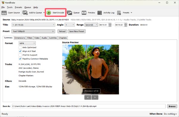Launch the Preview film icon
This screenshot has width=179, height=117.
pyautogui.click(x=84, y=13)
